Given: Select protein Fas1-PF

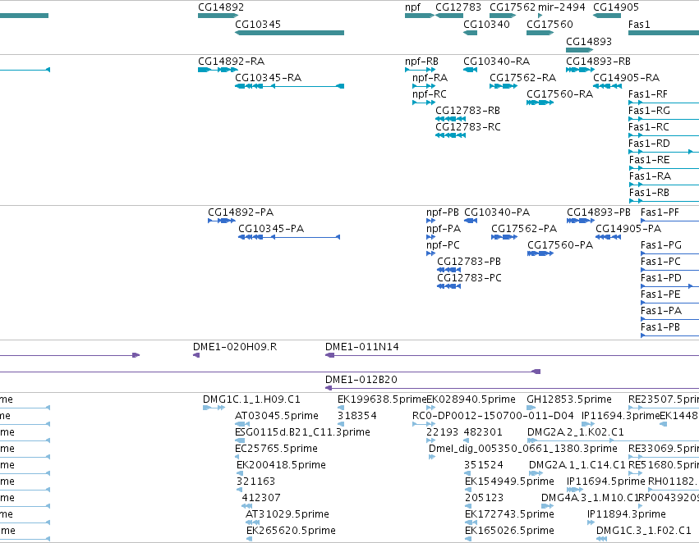Looking at the screenshot, I should [x=660, y=212].
